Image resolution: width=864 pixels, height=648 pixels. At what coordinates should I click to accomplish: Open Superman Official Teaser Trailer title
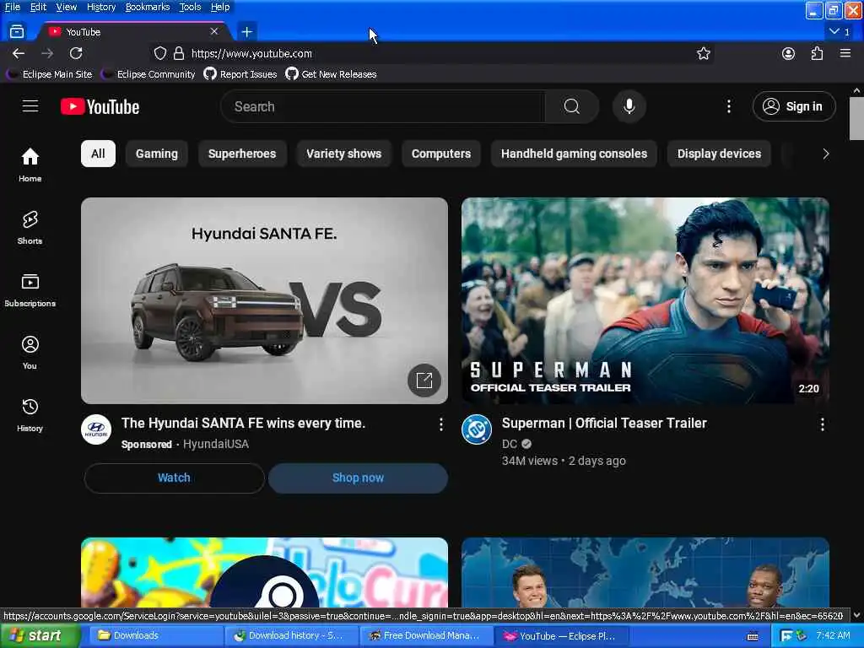(x=604, y=424)
